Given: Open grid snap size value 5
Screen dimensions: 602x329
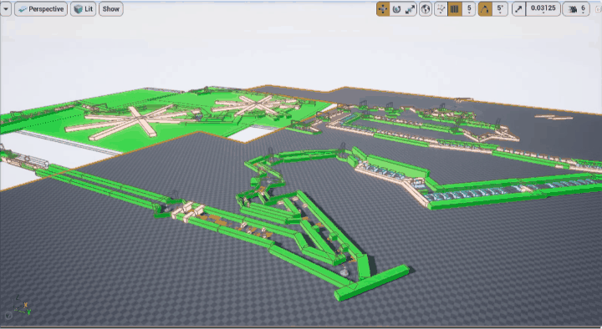Looking at the screenshot, I should coord(469,9).
